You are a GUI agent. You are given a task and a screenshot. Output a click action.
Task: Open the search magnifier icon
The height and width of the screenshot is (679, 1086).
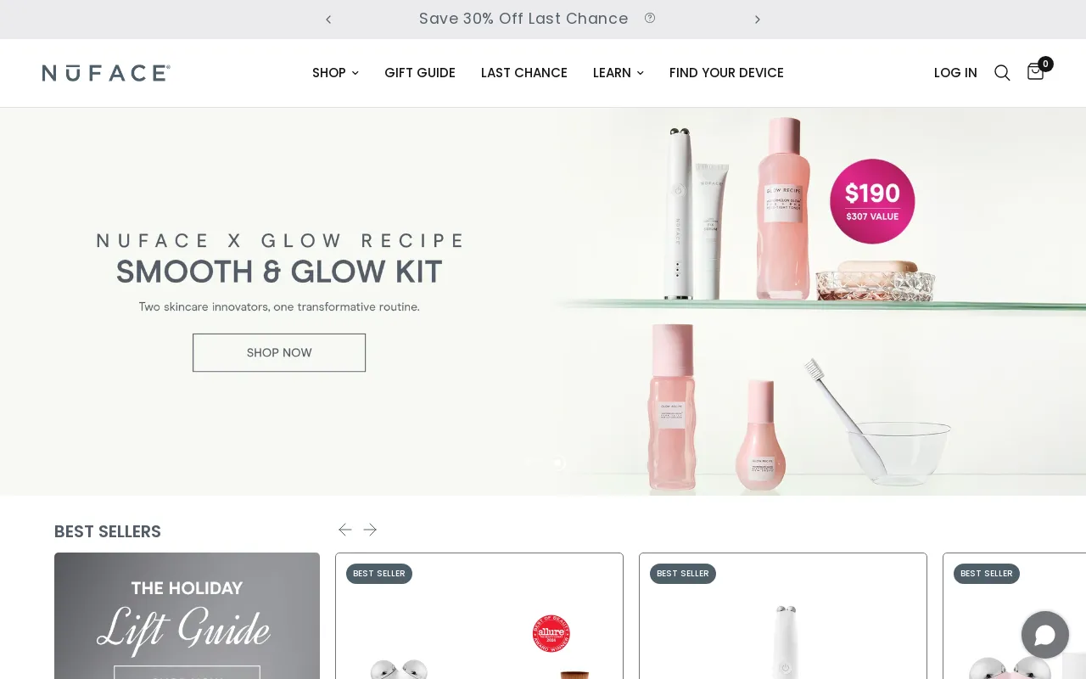pos(1002,73)
